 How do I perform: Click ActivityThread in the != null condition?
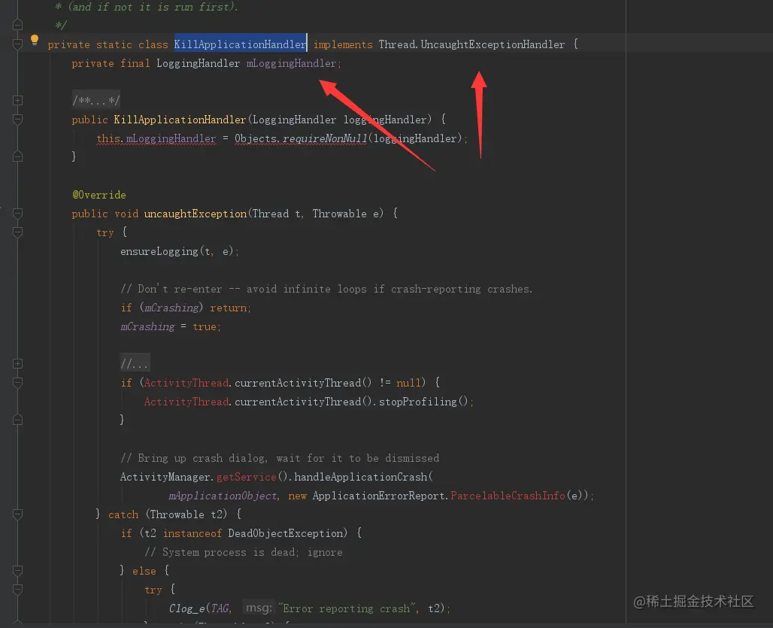click(186, 383)
